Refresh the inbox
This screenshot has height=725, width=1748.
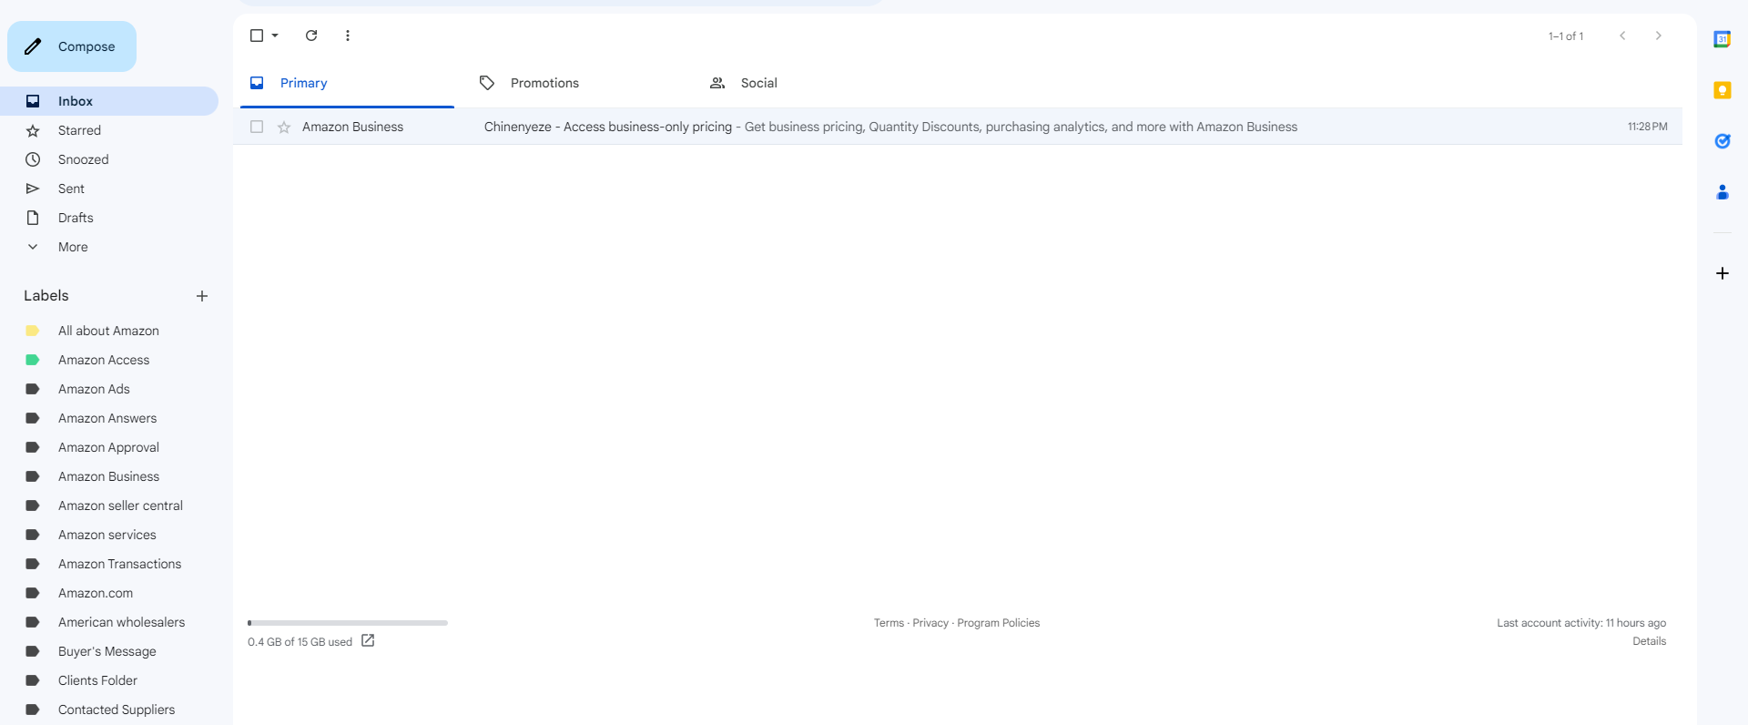tap(311, 36)
